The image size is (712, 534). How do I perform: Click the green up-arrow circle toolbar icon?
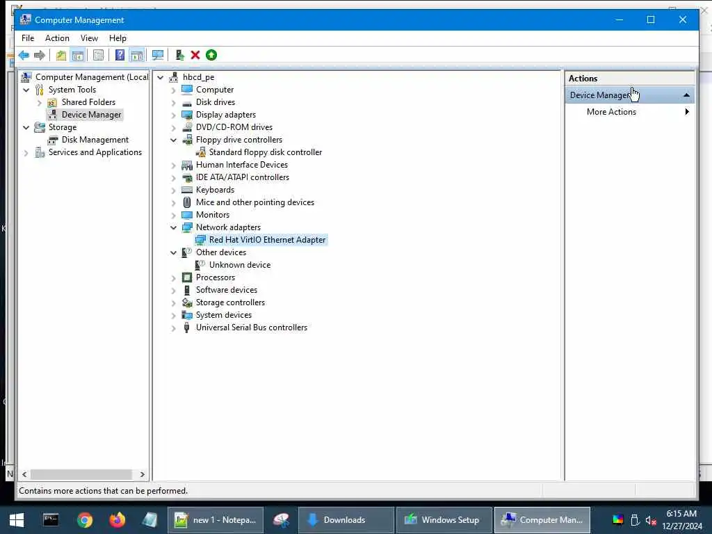[211, 56]
